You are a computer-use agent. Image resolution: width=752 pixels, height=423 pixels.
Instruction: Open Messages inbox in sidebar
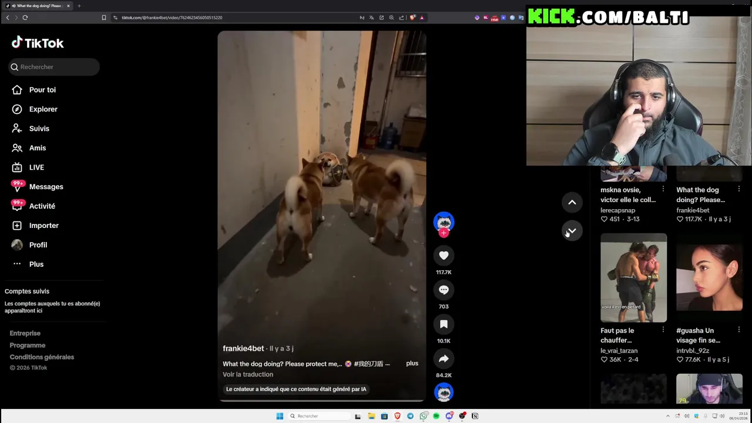(x=38, y=187)
